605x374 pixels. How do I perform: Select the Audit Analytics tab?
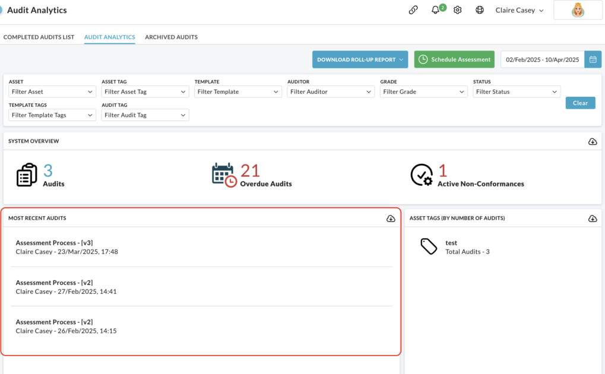coord(110,37)
